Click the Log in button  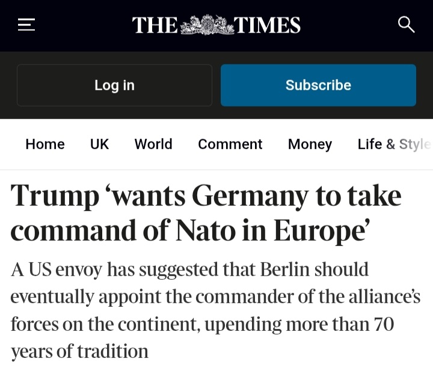click(x=114, y=85)
